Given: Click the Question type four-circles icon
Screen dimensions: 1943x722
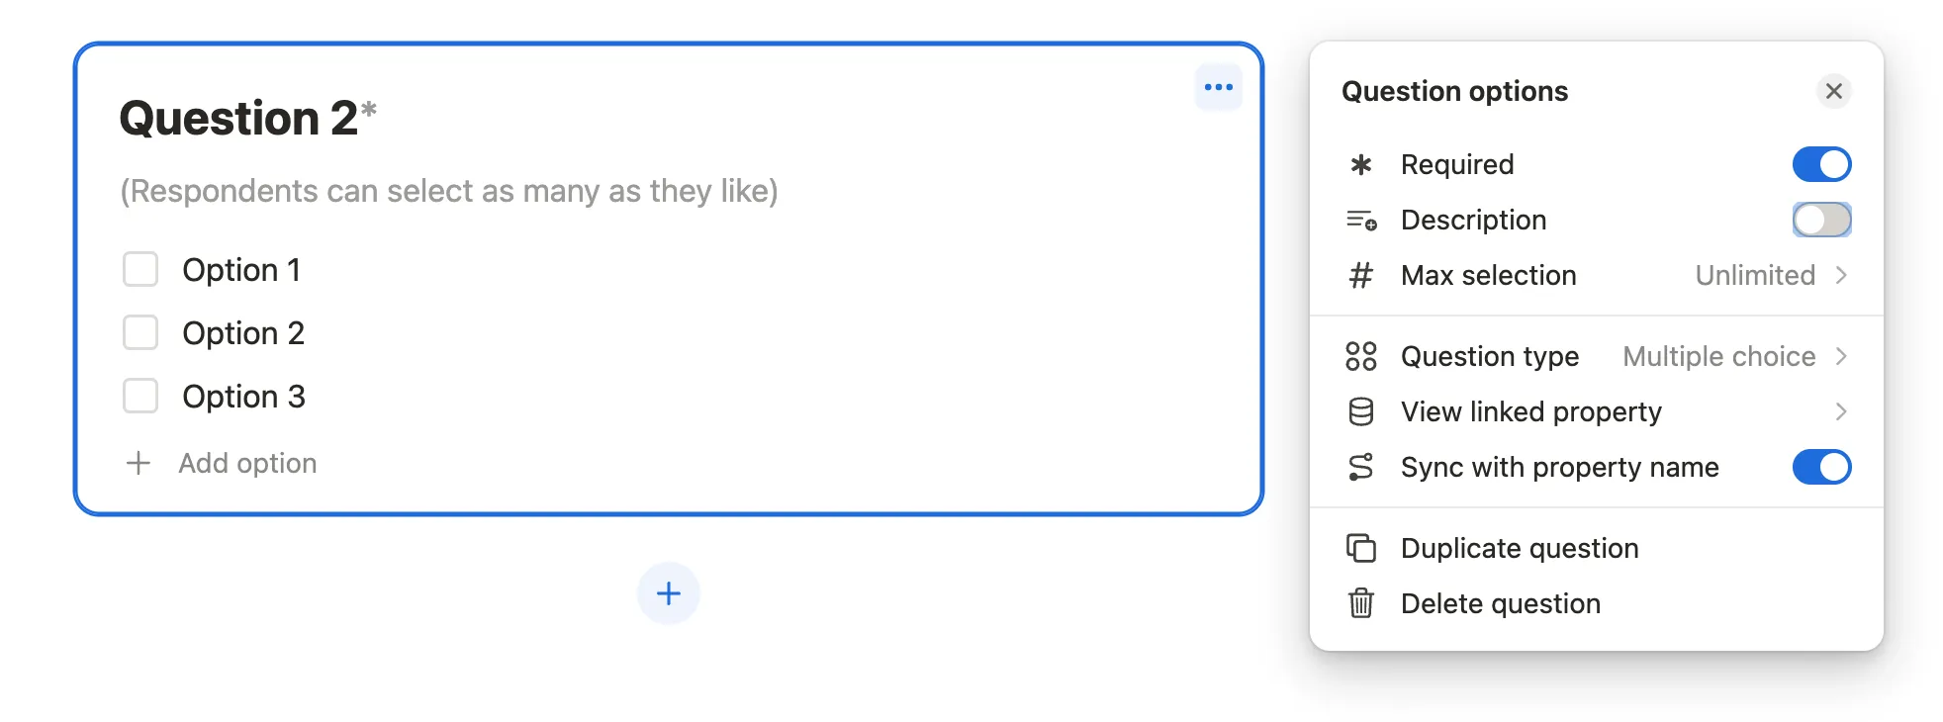Looking at the screenshot, I should tap(1361, 356).
